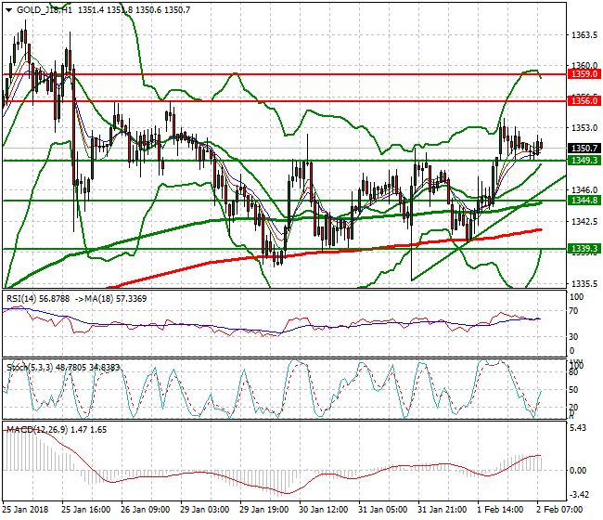Select the 1339.3 green level label
Screen dimensions: 603x520
coord(584,249)
